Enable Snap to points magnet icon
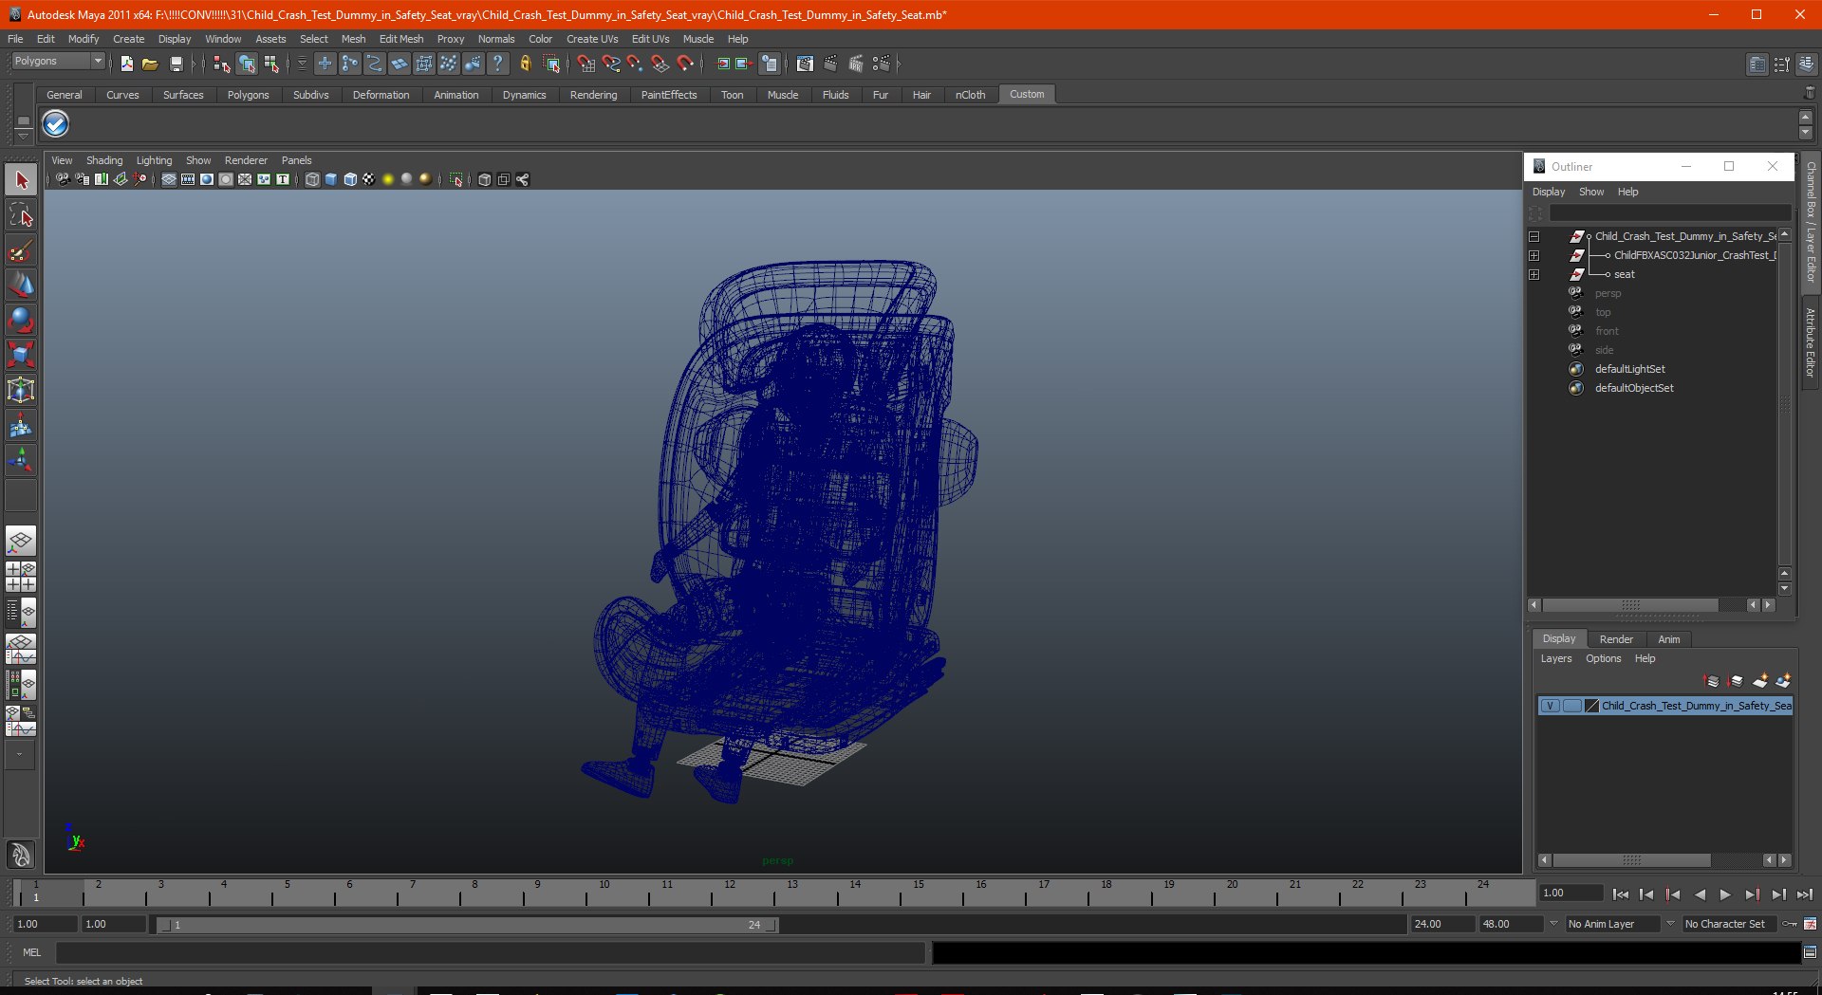The height and width of the screenshot is (995, 1822). pos(636,64)
